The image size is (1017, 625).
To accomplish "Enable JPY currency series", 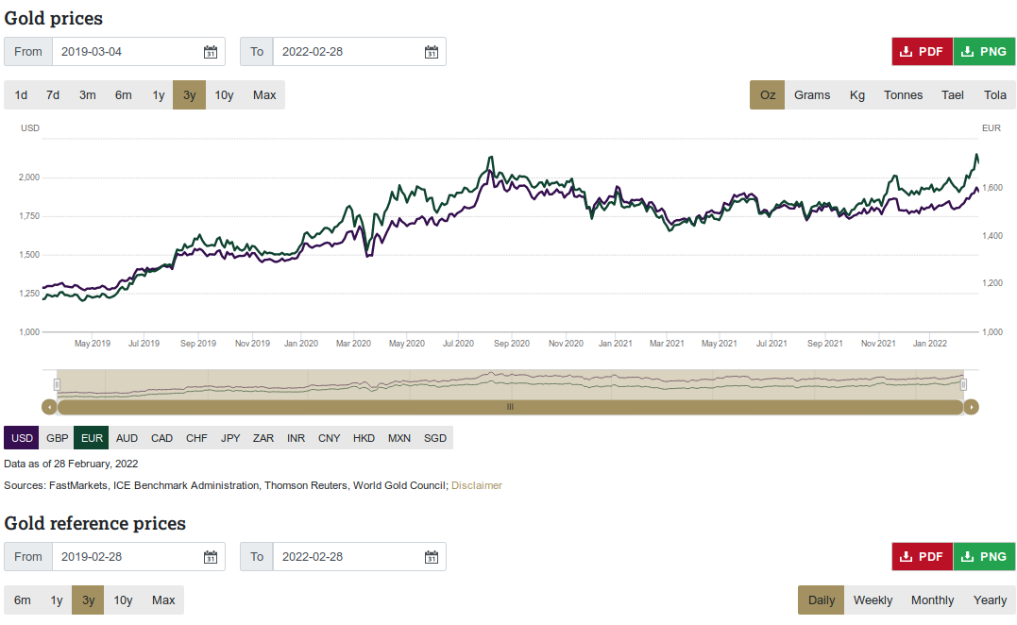I will pos(230,438).
